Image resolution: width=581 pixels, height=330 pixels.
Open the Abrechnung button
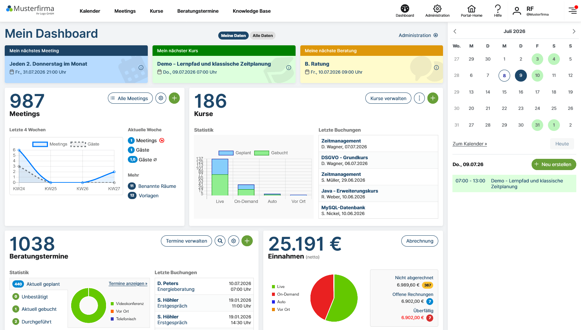420,241
